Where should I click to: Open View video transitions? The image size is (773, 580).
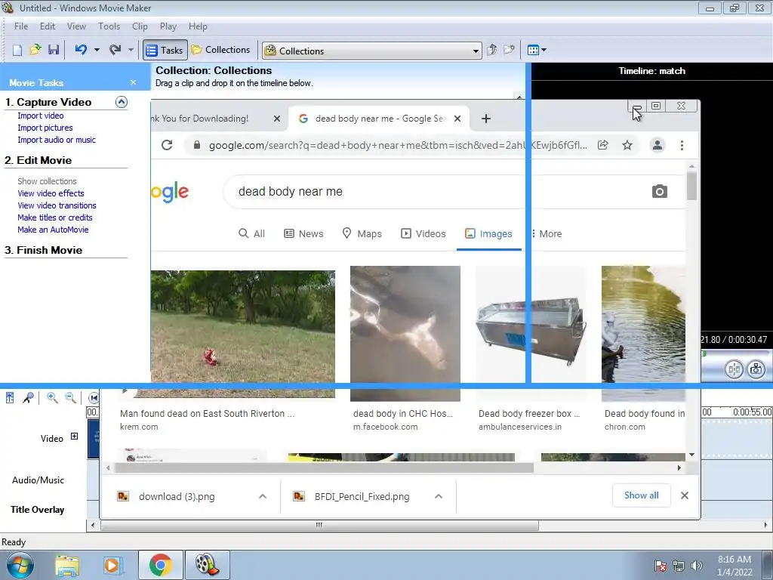tap(57, 205)
